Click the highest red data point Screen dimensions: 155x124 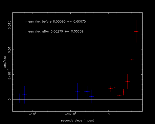click(136, 31)
